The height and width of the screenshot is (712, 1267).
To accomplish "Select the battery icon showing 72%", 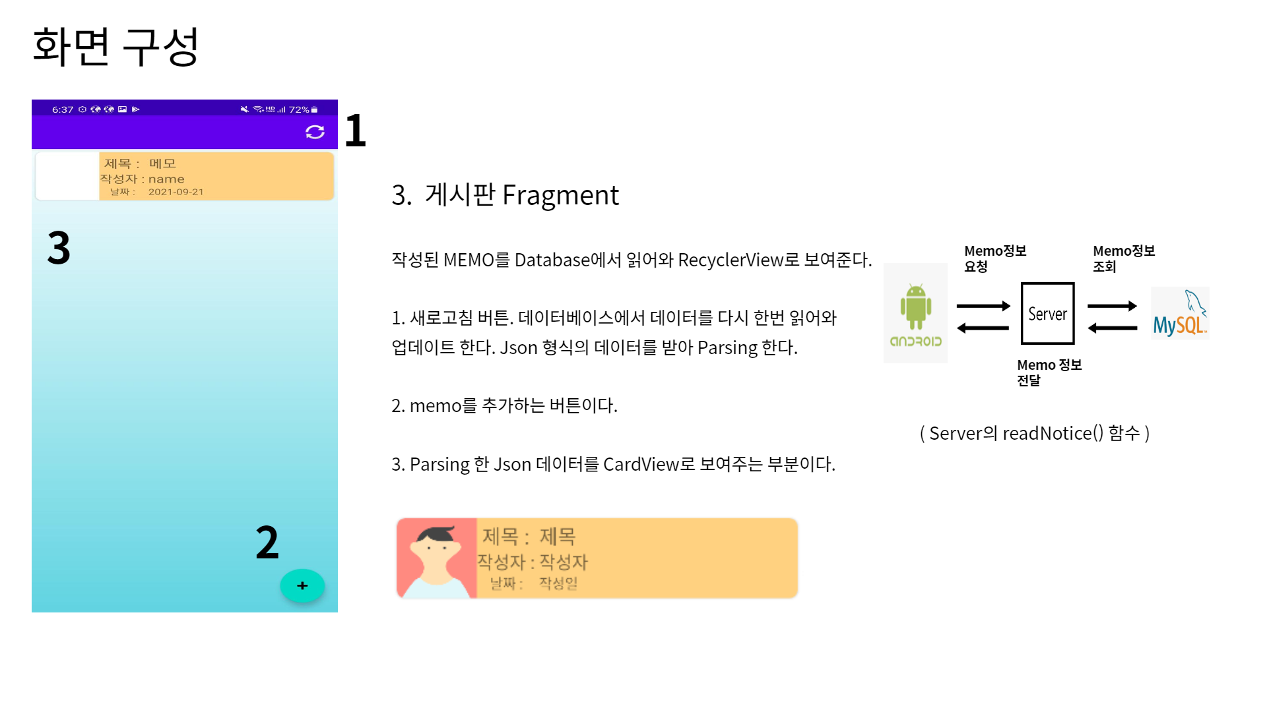I will (315, 109).
